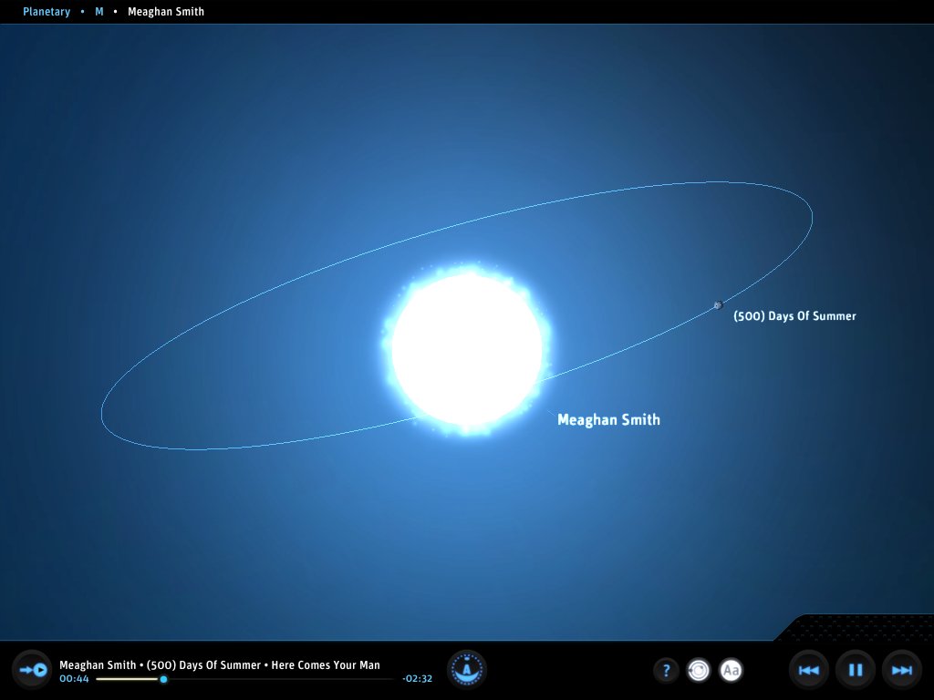Select the "M" breadcrumb entry
Image resolution: width=934 pixels, height=700 pixels.
tap(99, 11)
